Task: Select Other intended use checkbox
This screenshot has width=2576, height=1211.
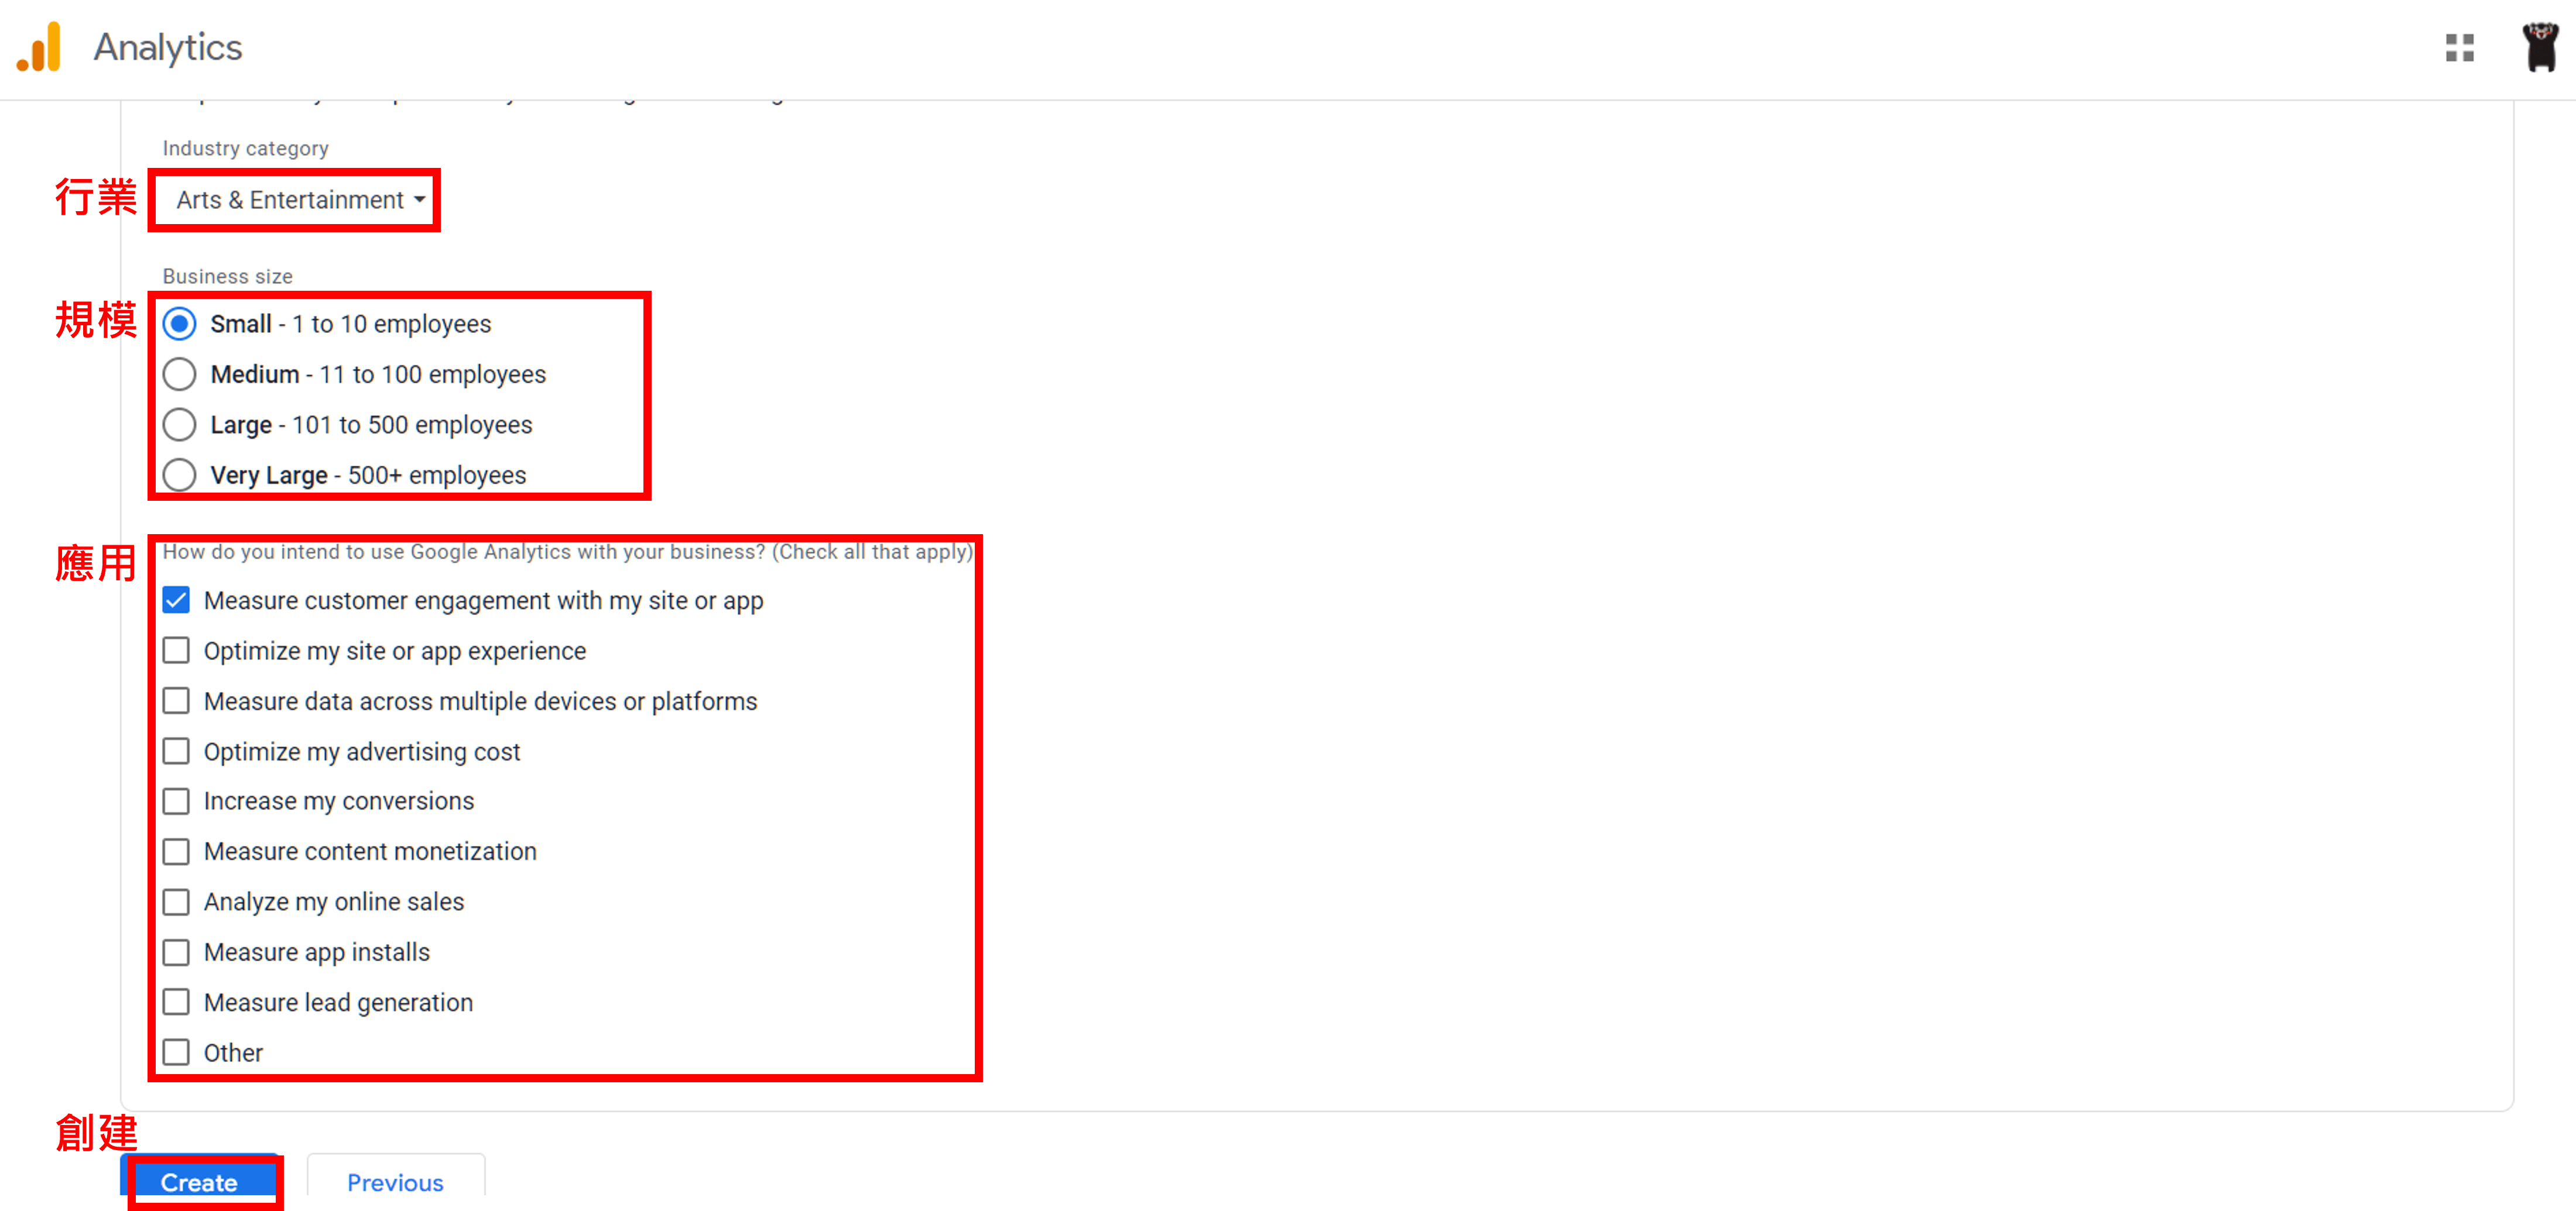Action: point(177,1052)
